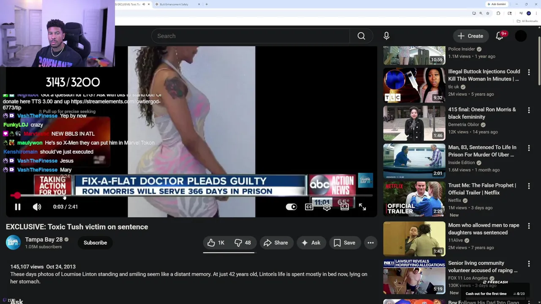Like the video with thumbs up

click(216, 243)
